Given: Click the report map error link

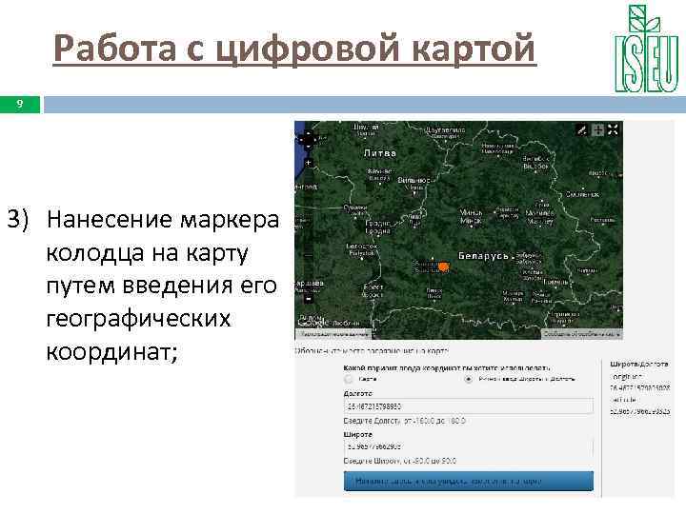Looking at the screenshot, I should 582,334.
